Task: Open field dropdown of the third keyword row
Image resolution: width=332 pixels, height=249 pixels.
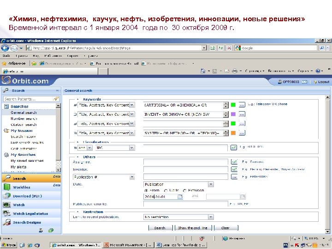Action: pyautogui.click(x=132, y=124)
